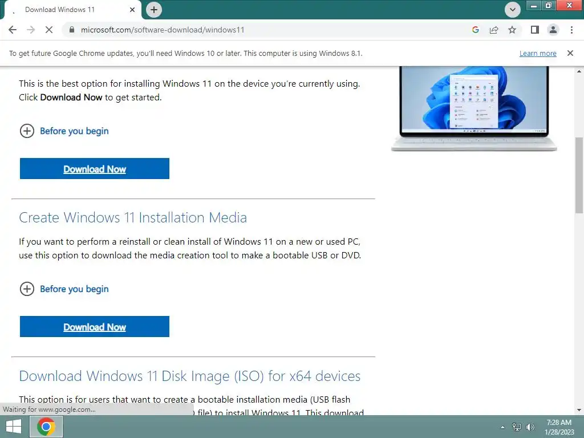Go back to the previous page
Viewport: 584px width, 438px height.
[13, 30]
